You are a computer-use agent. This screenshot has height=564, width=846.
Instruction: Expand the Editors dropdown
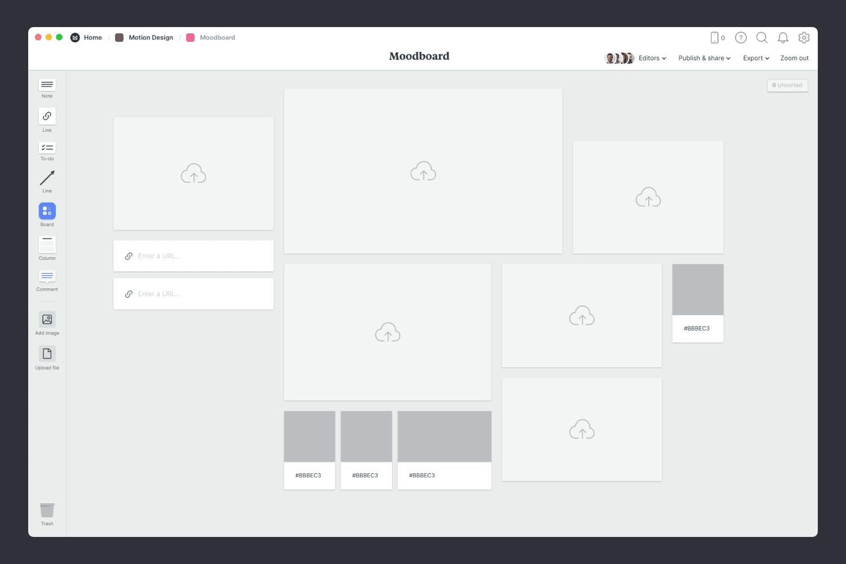tap(651, 58)
